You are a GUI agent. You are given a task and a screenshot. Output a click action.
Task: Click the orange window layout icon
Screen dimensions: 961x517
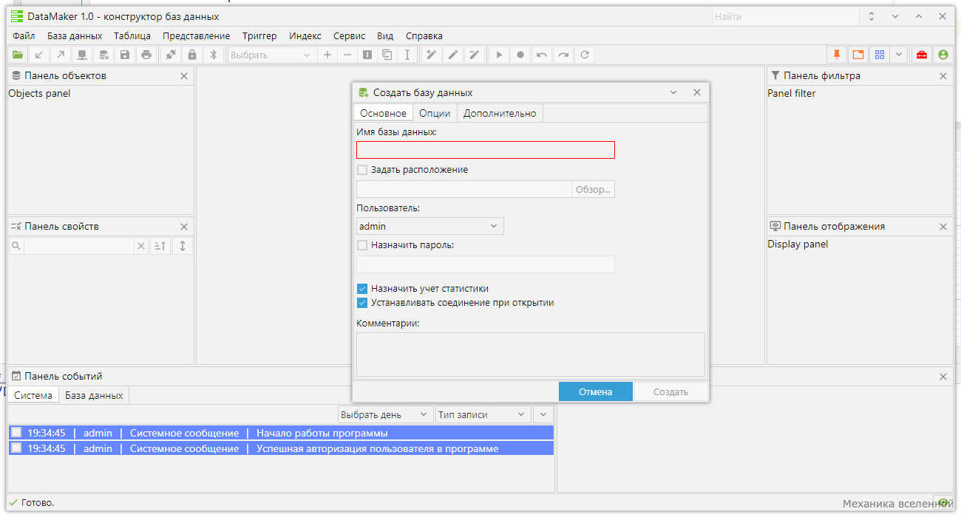858,55
